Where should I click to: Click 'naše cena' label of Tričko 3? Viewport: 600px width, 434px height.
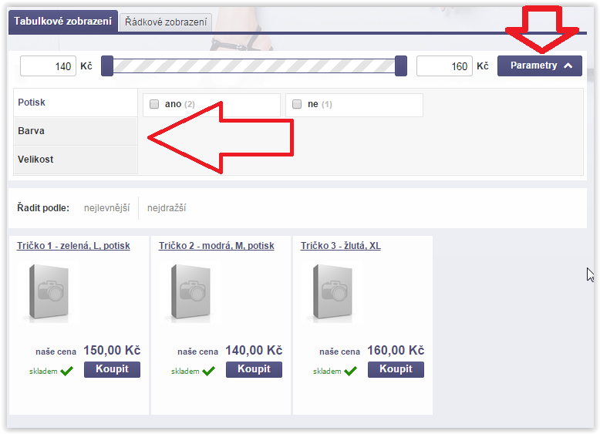[x=340, y=352]
